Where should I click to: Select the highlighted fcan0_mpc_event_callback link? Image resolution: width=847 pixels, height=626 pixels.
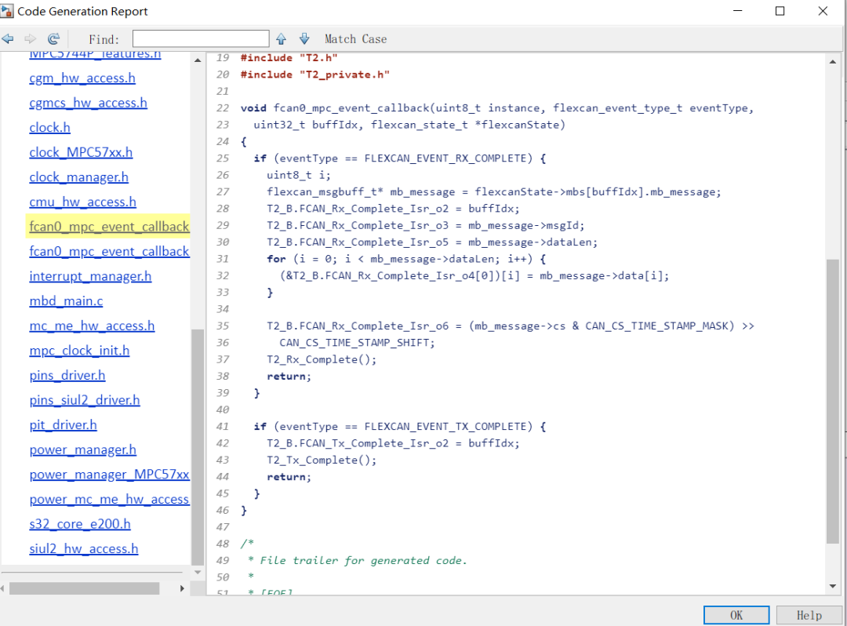[109, 226]
